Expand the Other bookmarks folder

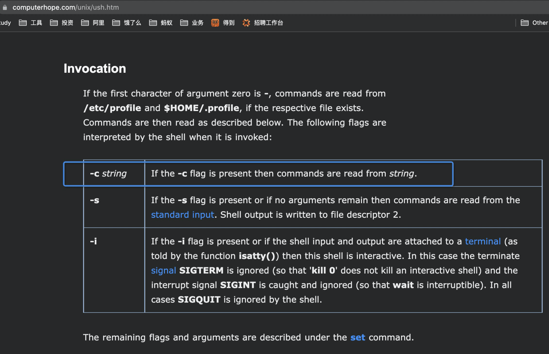534,23
